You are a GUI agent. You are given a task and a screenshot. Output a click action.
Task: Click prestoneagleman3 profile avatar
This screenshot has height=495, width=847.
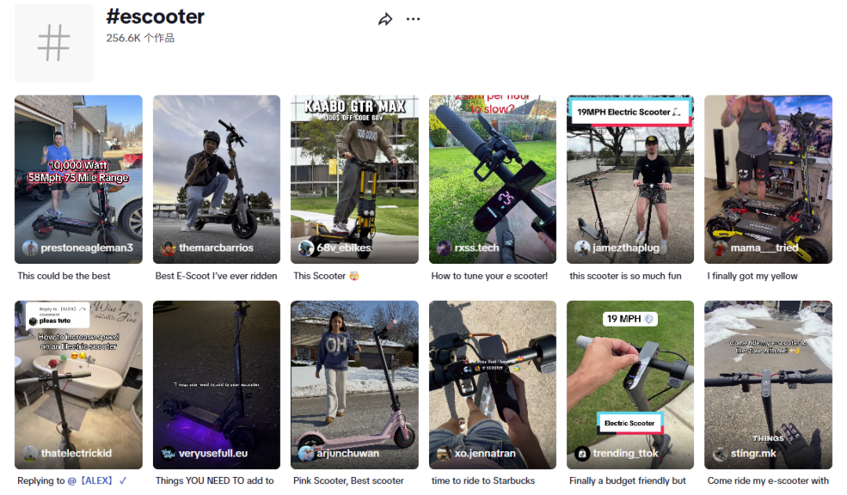click(x=31, y=248)
